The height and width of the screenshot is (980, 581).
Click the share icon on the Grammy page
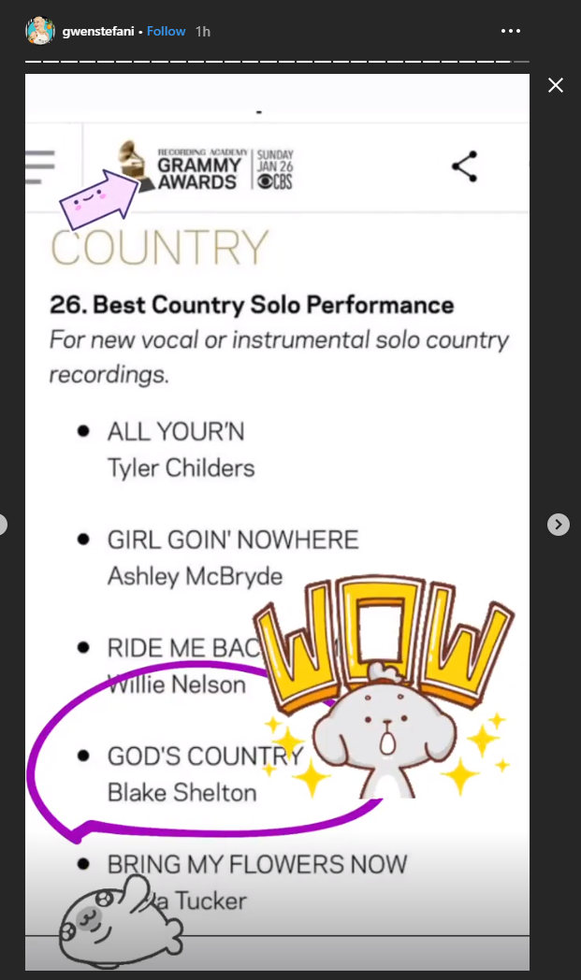(464, 166)
